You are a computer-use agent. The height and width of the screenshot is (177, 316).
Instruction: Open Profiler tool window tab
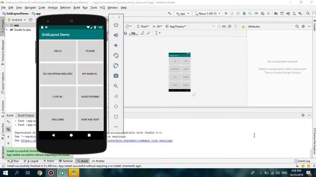(x=98, y=161)
